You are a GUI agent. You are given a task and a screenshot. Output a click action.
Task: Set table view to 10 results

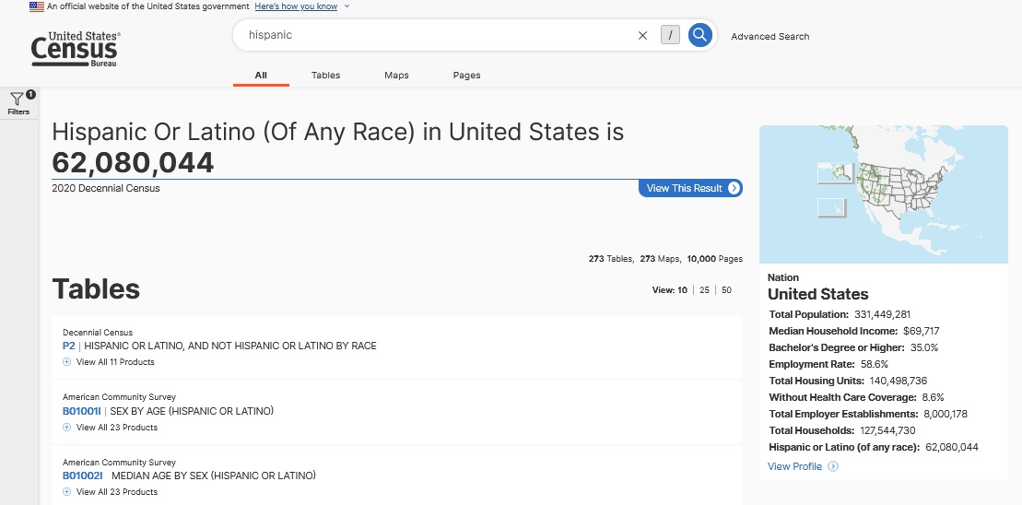(x=682, y=290)
